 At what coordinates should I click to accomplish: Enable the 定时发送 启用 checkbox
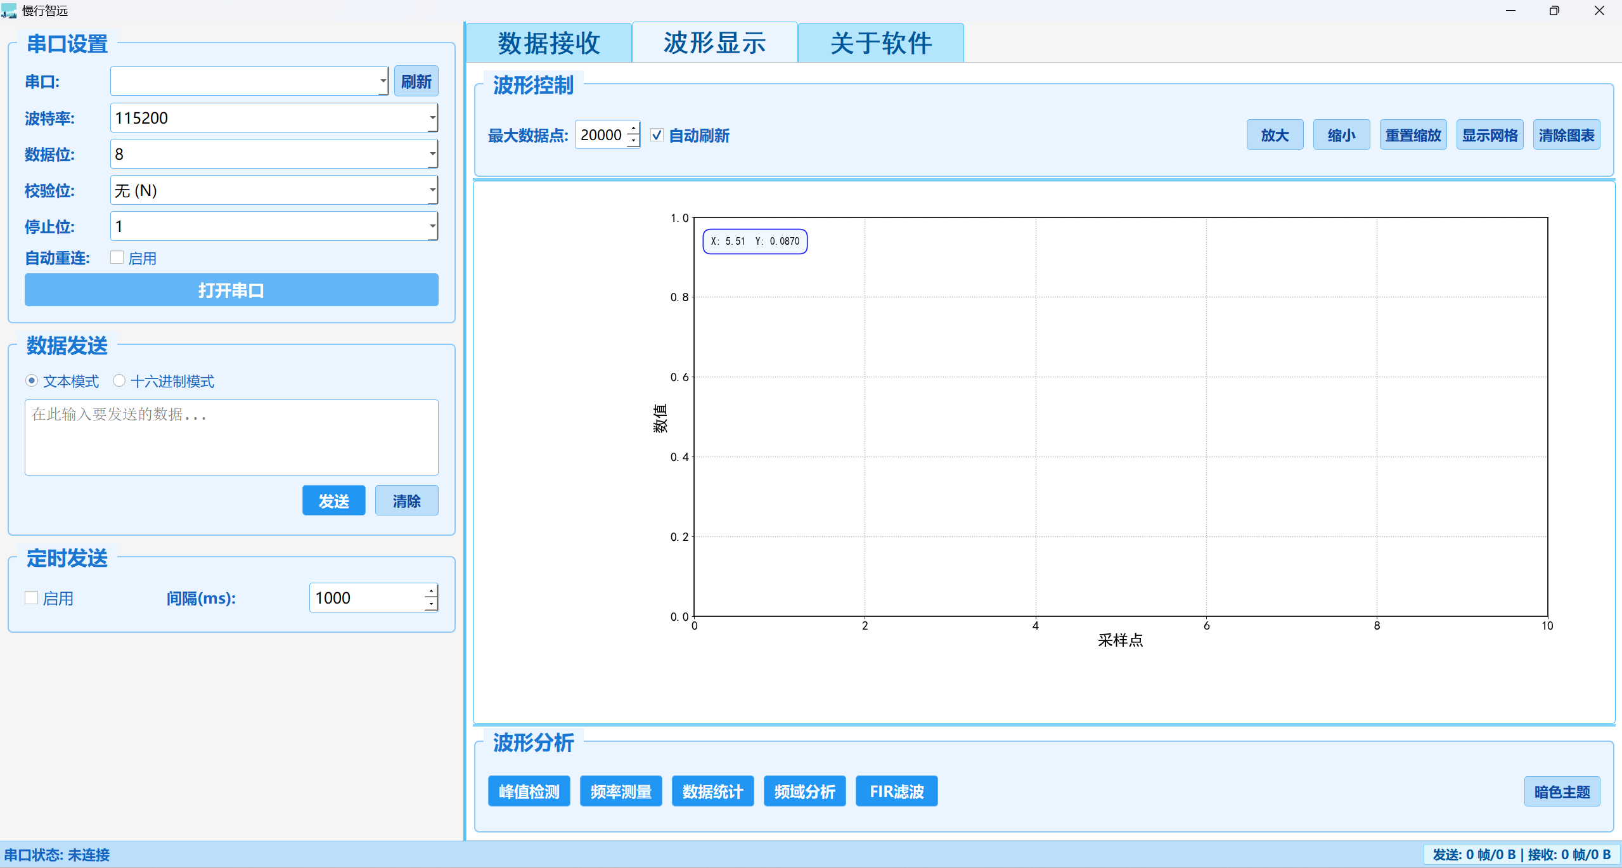tap(32, 598)
